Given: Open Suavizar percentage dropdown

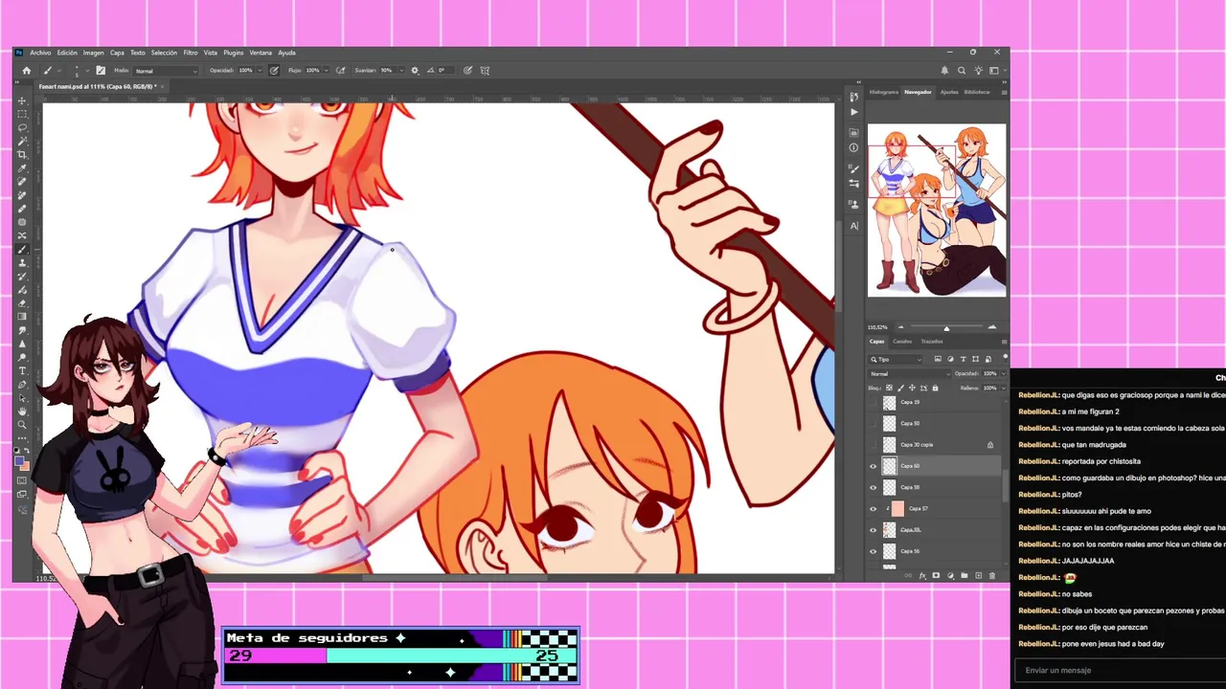Looking at the screenshot, I should pyautogui.click(x=400, y=70).
